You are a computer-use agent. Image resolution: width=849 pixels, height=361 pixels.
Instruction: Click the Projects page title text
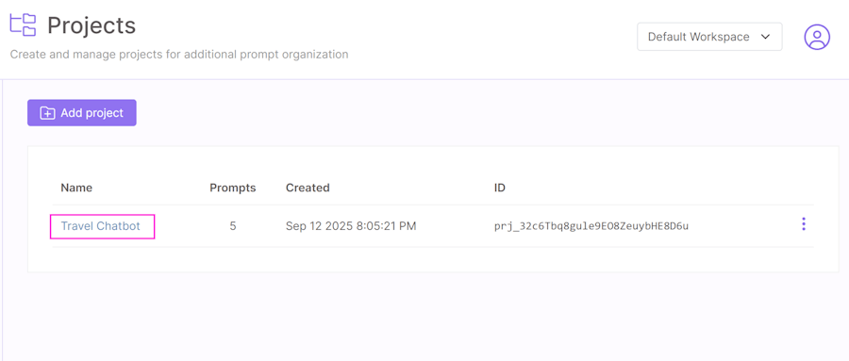92,25
